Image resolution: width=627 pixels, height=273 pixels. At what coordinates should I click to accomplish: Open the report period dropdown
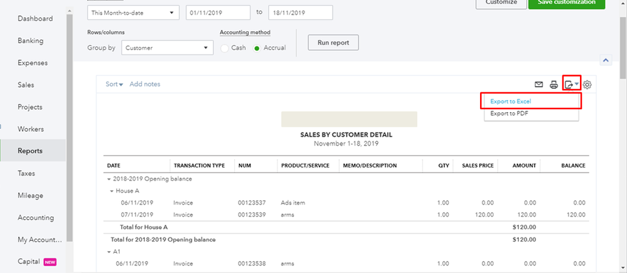click(133, 12)
